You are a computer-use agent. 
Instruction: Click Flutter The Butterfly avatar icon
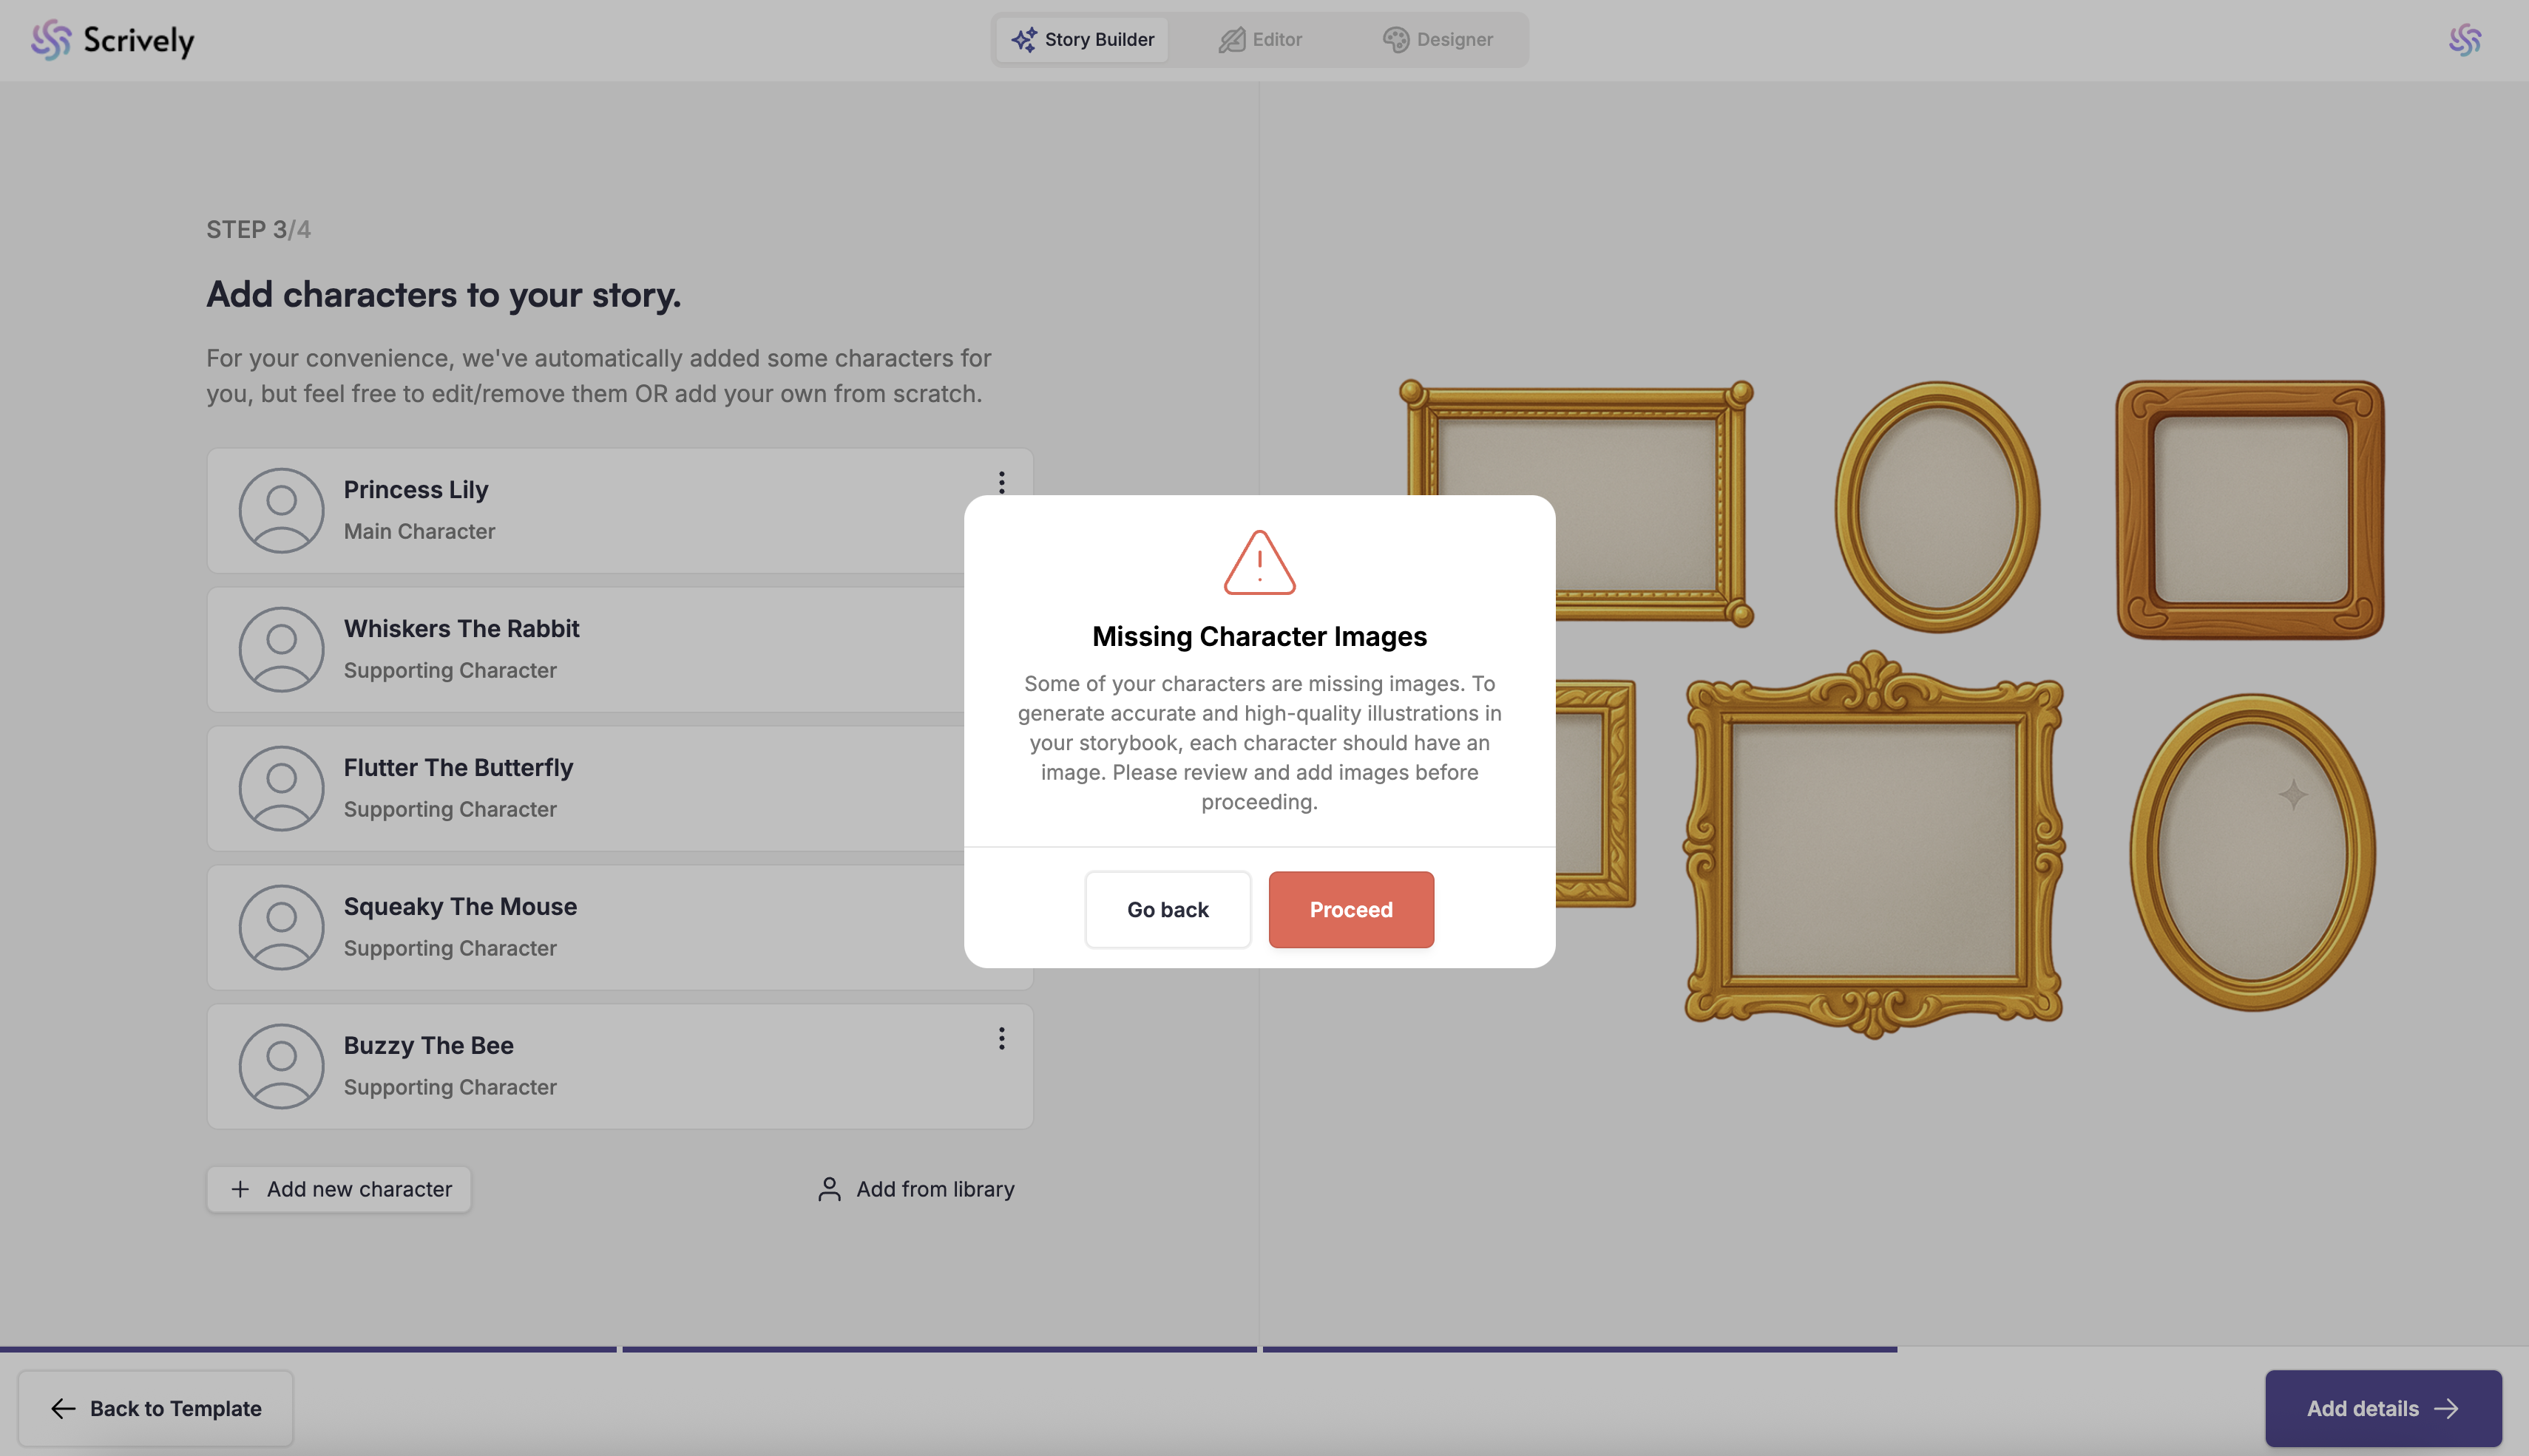281,788
